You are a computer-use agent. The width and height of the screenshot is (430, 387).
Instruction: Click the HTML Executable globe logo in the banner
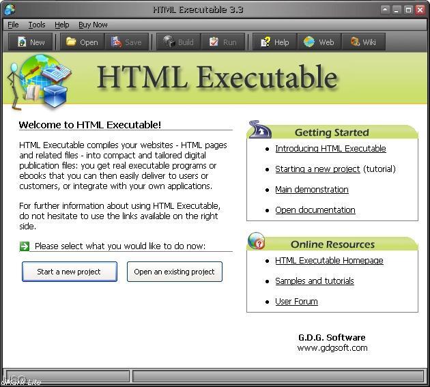40,81
